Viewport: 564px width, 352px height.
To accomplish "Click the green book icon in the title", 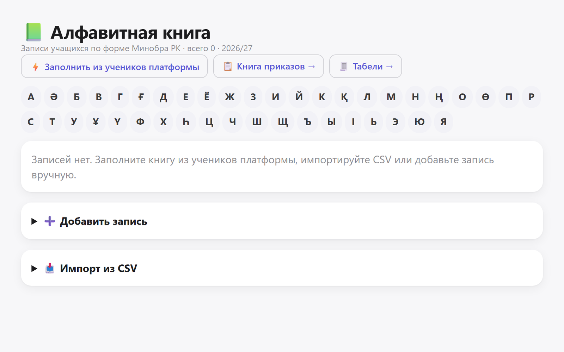I will tap(34, 32).
